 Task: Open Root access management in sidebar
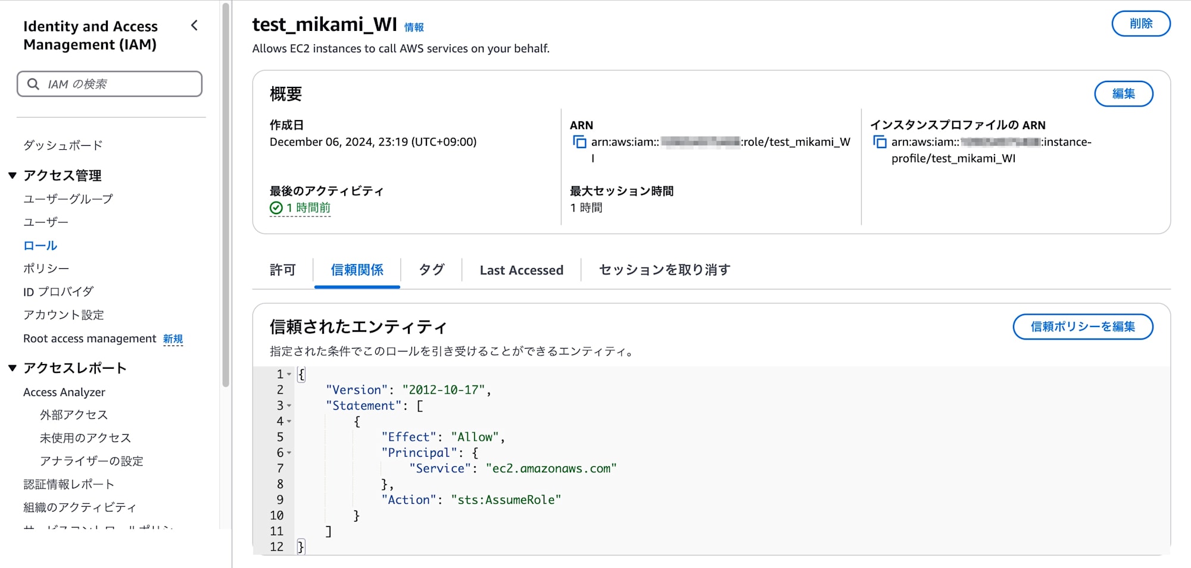(x=89, y=338)
